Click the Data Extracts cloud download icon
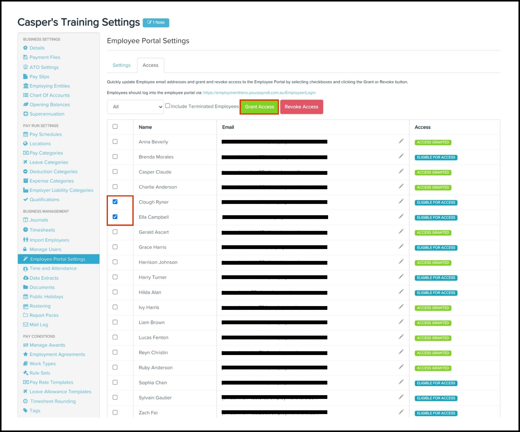The image size is (520, 432). (x=25, y=278)
